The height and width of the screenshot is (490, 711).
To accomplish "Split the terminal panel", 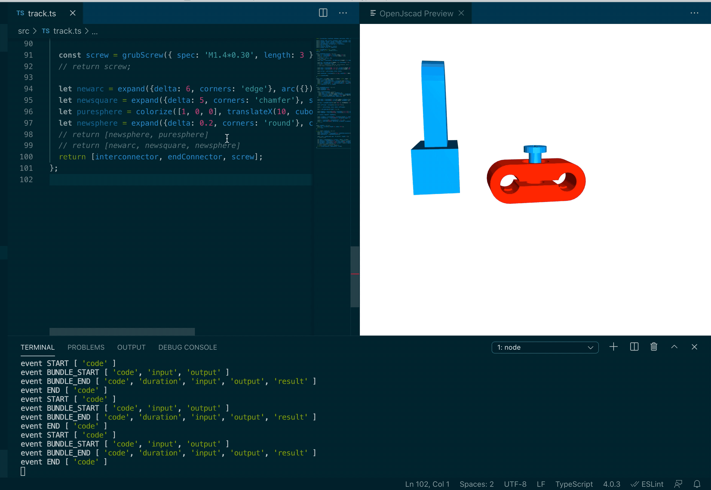I will tap(634, 347).
